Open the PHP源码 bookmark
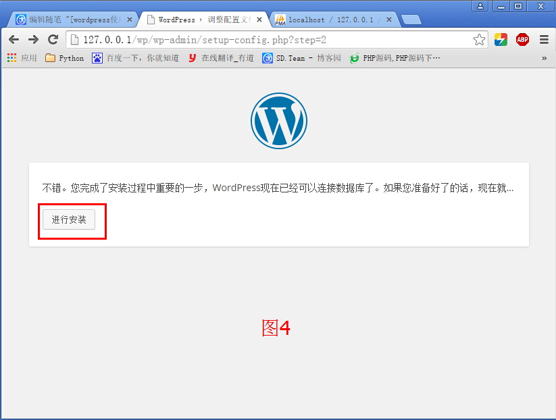The height and width of the screenshot is (420, 556). pyautogui.click(x=395, y=58)
